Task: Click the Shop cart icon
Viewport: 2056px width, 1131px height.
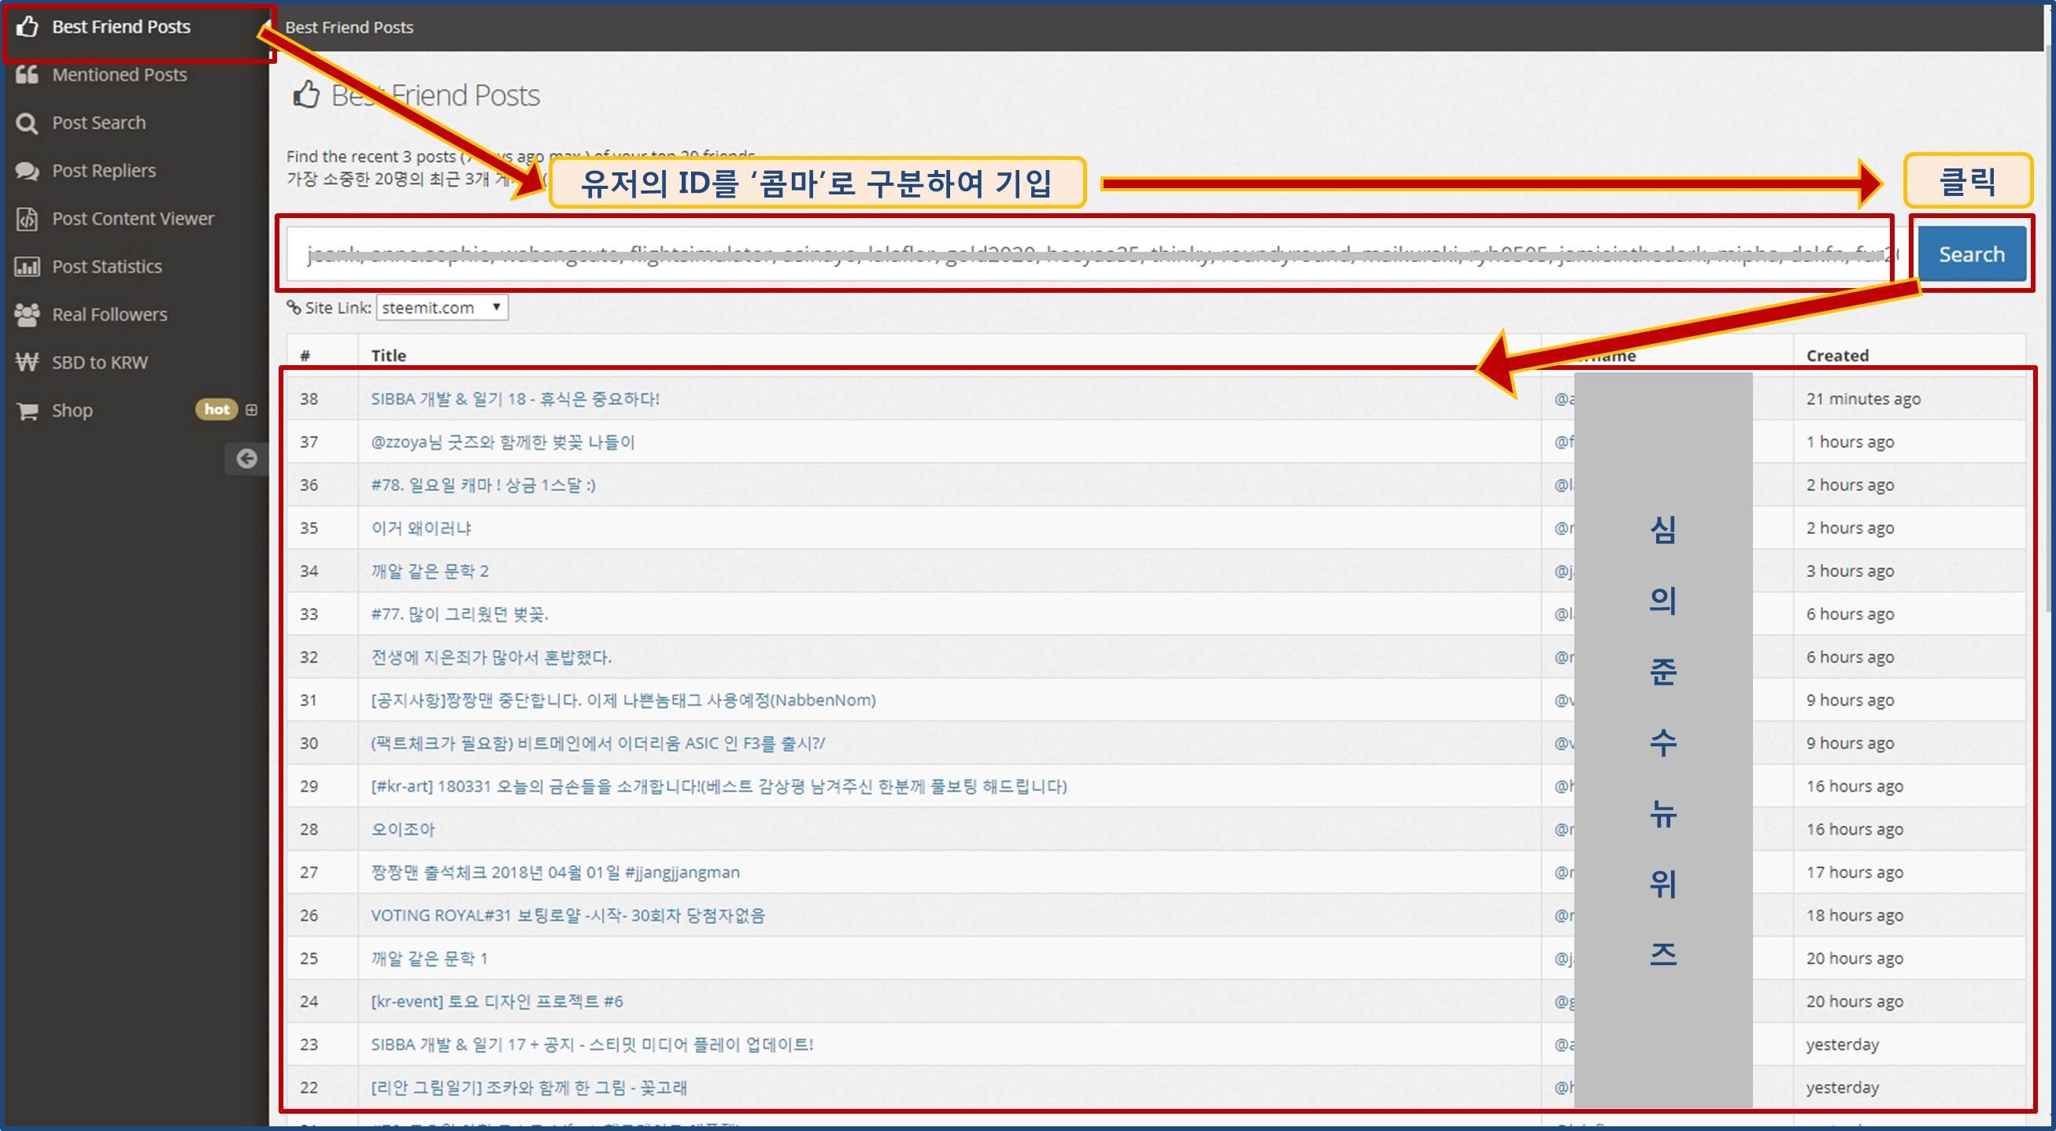Action: click(x=27, y=410)
